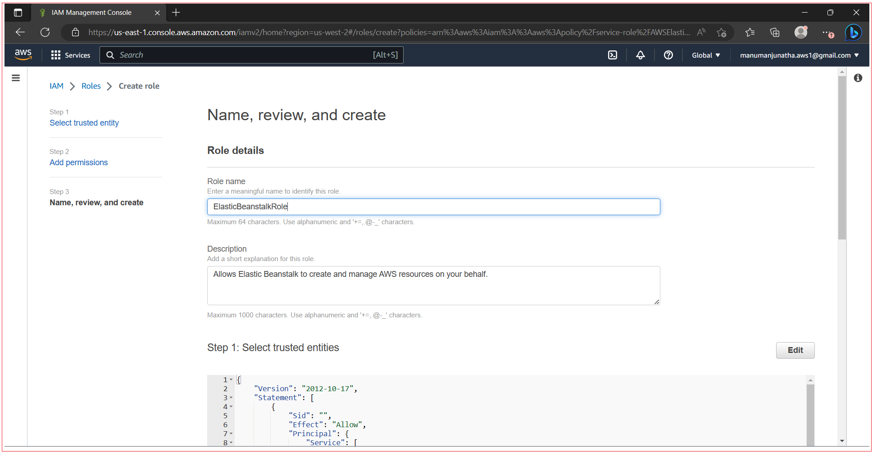Click the "2012-10-17" version value
877x456 pixels.
pyautogui.click(x=327, y=388)
